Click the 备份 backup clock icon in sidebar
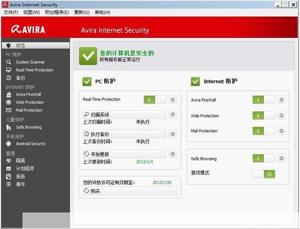 [8, 78]
